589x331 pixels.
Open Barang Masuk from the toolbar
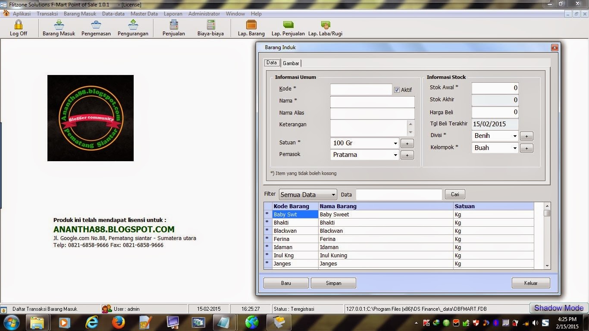click(x=59, y=28)
